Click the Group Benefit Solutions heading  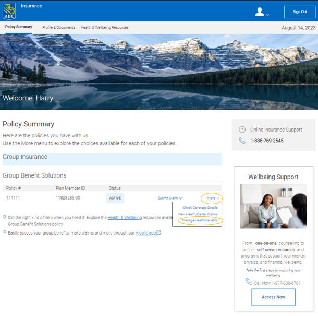34,175
